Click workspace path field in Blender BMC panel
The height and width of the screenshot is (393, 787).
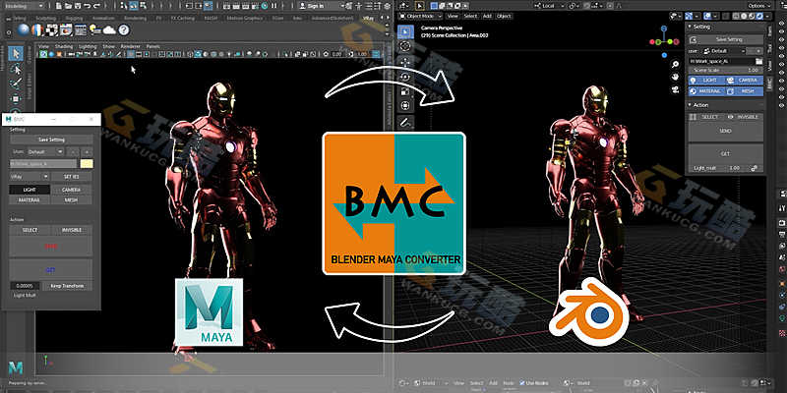[x=721, y=61]
